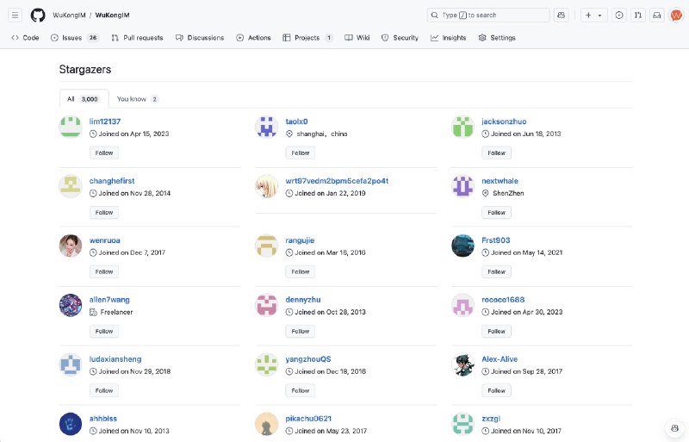Viewport: 689px width, 442px height.
Task: Click the floating icon at bottom right corner
Action: [674, 428]
